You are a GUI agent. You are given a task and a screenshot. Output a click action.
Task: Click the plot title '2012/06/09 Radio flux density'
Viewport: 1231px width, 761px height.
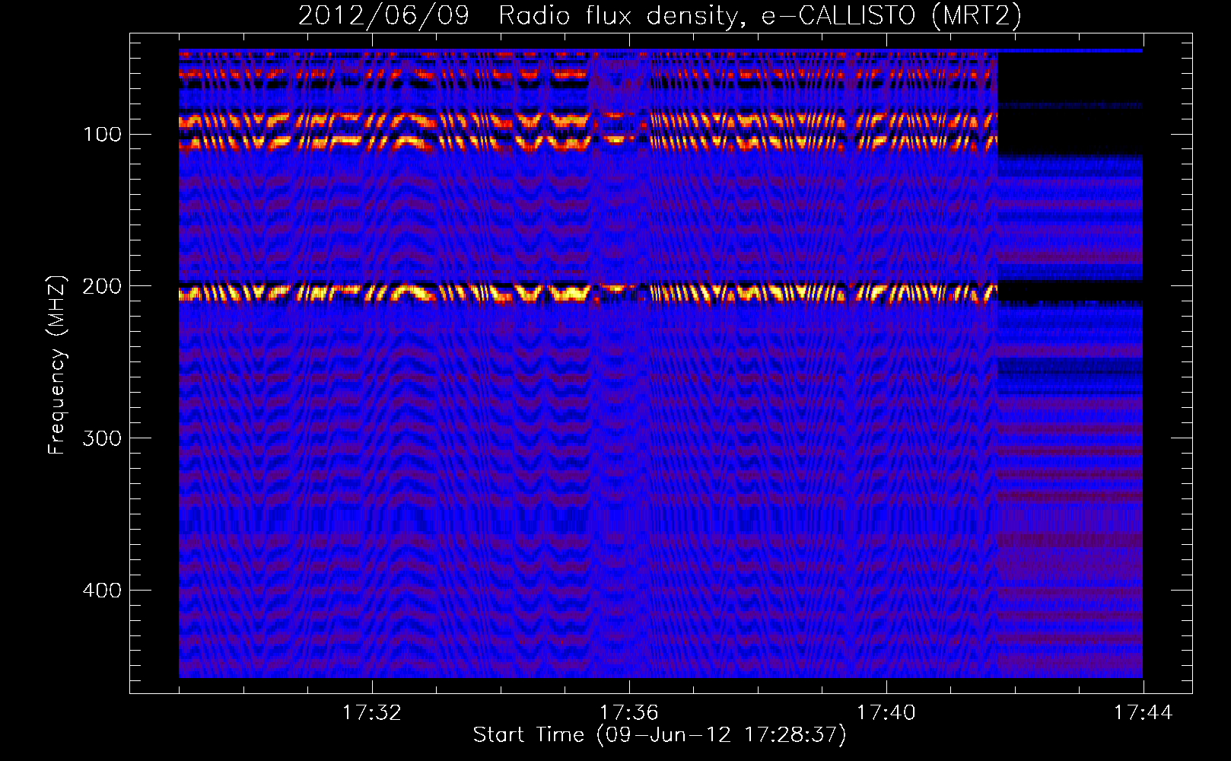(660, 15)
